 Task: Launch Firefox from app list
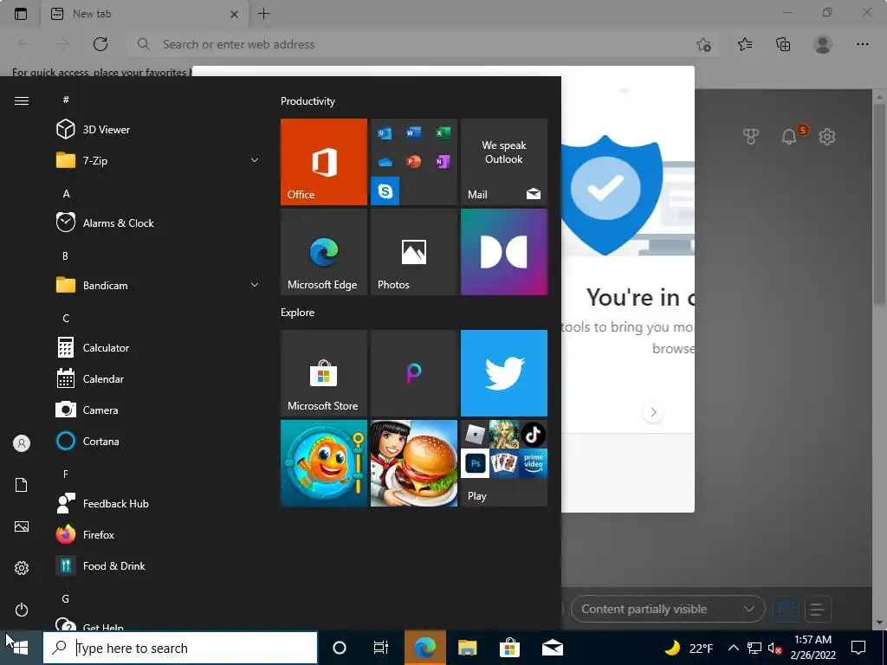click(x=159, y=534)
